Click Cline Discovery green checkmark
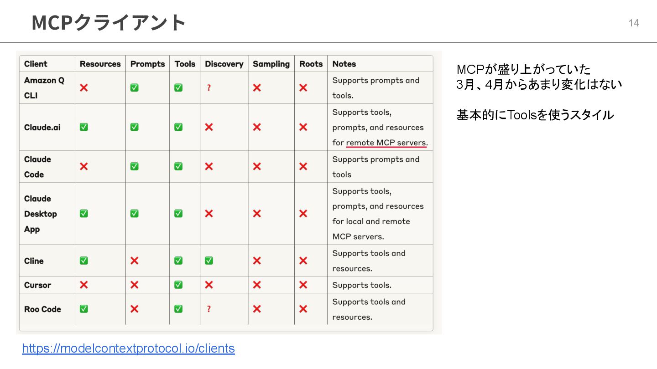 209,261
